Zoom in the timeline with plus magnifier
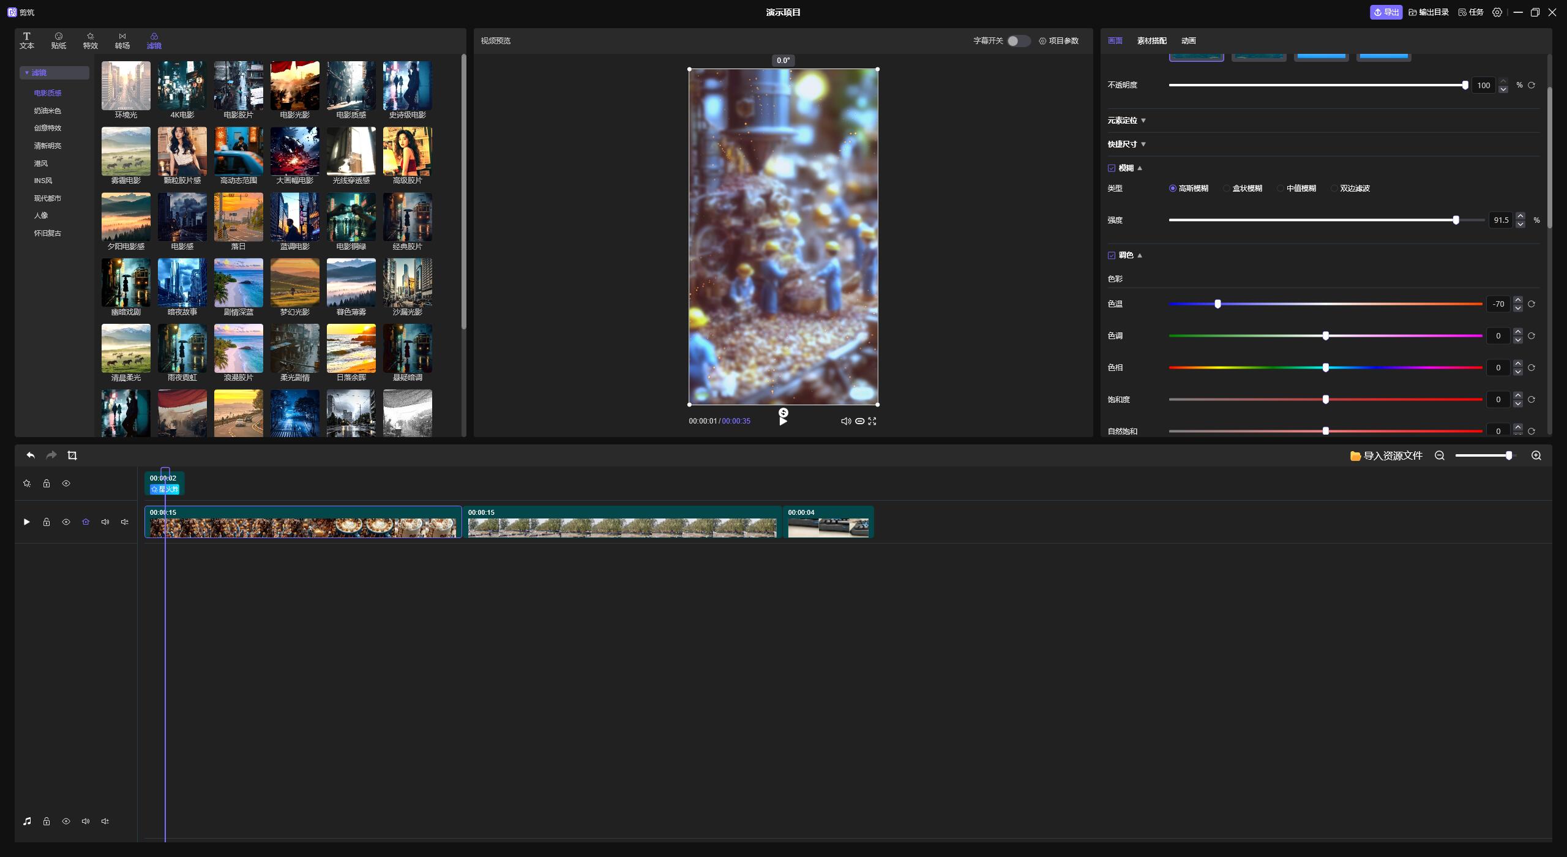 pyautogui.click(x=1536, y=455)
